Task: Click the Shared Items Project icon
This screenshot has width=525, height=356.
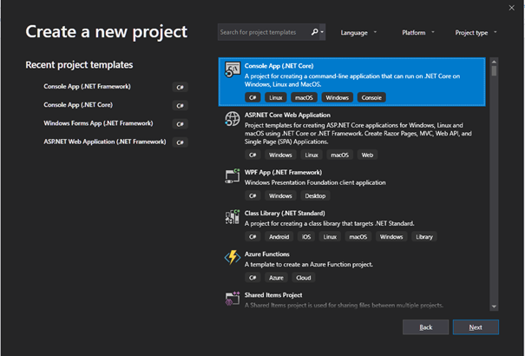Action: click(x=232, y=299)
